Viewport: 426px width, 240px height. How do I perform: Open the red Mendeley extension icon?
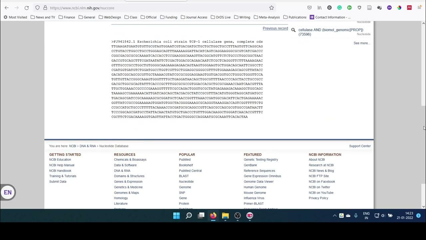pos(409,8)
